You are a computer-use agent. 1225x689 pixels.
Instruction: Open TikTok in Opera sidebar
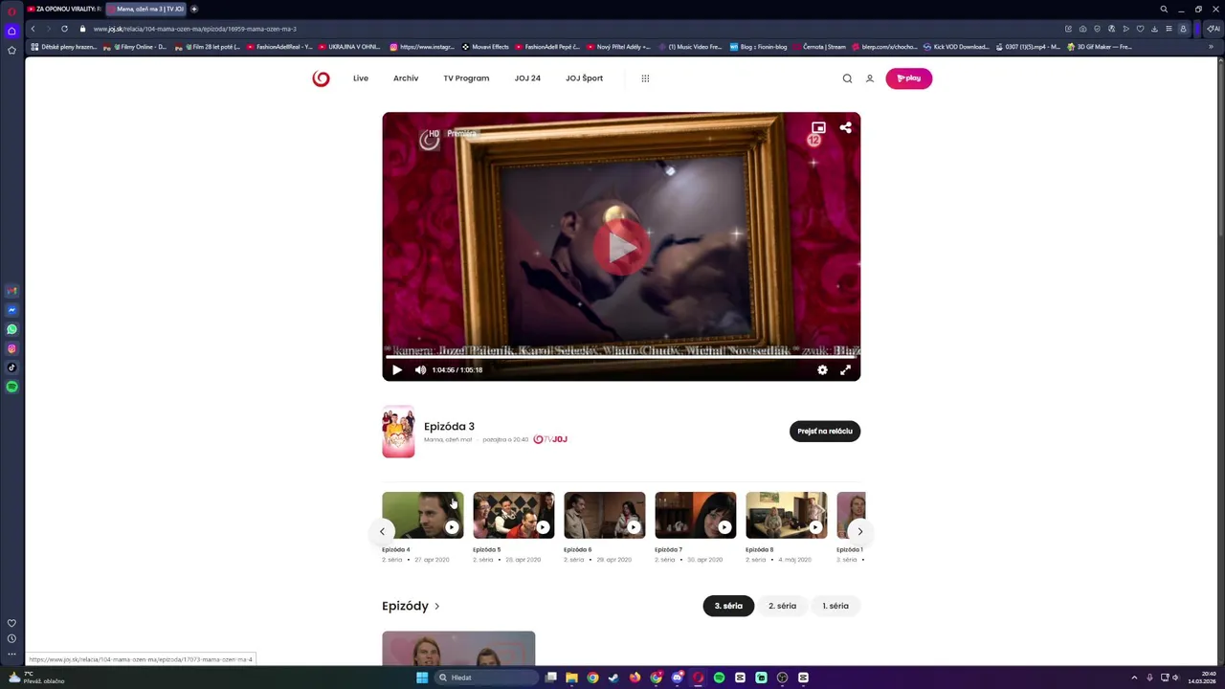coord(11,367)
